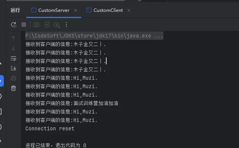Click the Connection reset output line

(50, 128)
